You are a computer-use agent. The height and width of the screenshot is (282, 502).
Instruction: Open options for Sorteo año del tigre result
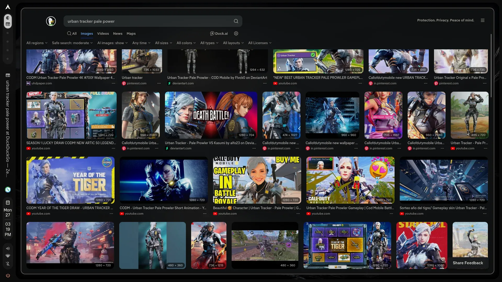tap(485, 214)
